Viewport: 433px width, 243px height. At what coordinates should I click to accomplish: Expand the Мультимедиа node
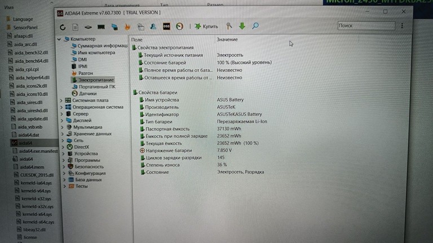63,127
